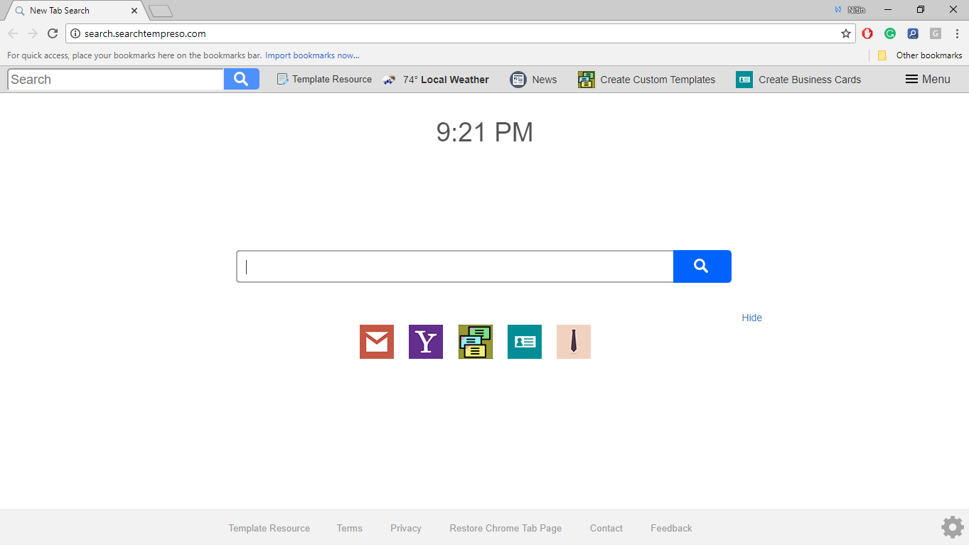The image size is (969, 545).
Task: Click the Create Custom Templates toolbar icon
Action: [586, 79]
